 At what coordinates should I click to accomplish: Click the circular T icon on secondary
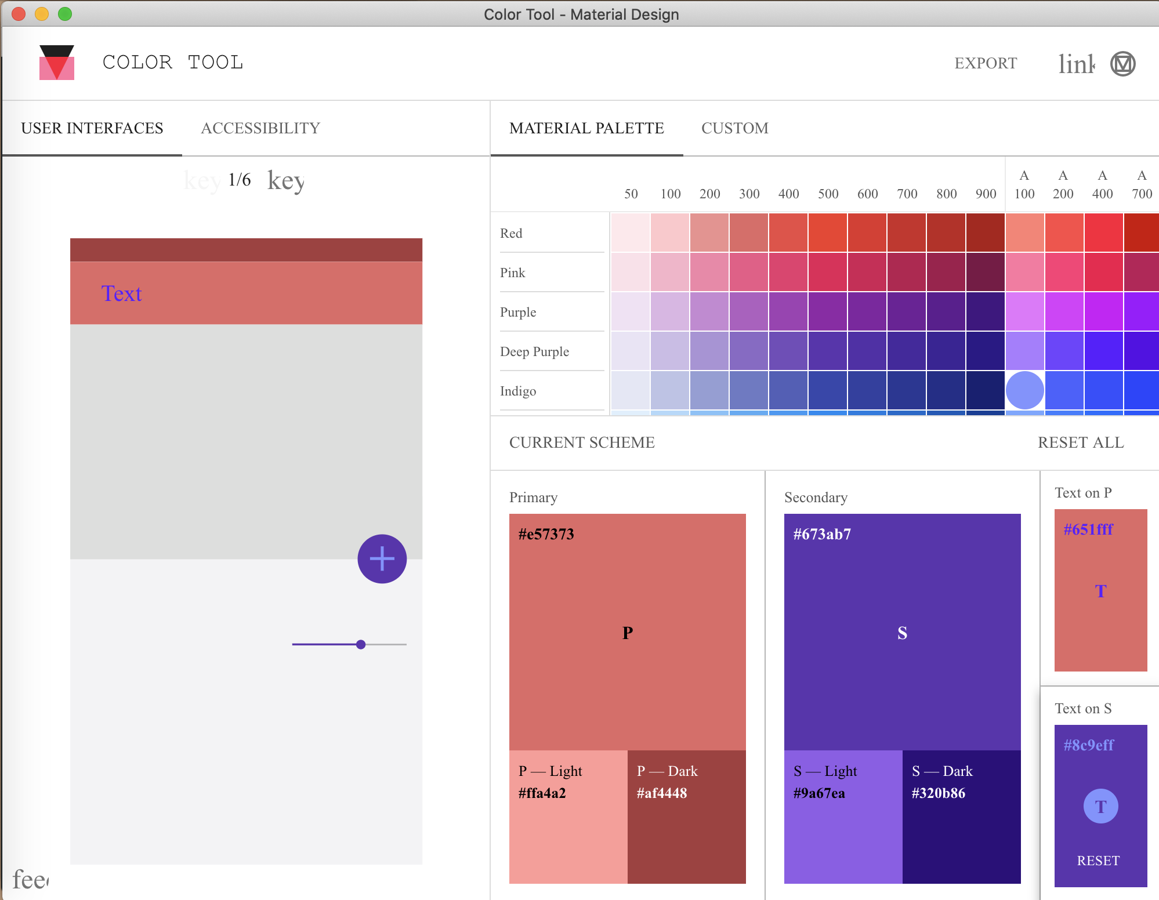tap(1100, 806)
